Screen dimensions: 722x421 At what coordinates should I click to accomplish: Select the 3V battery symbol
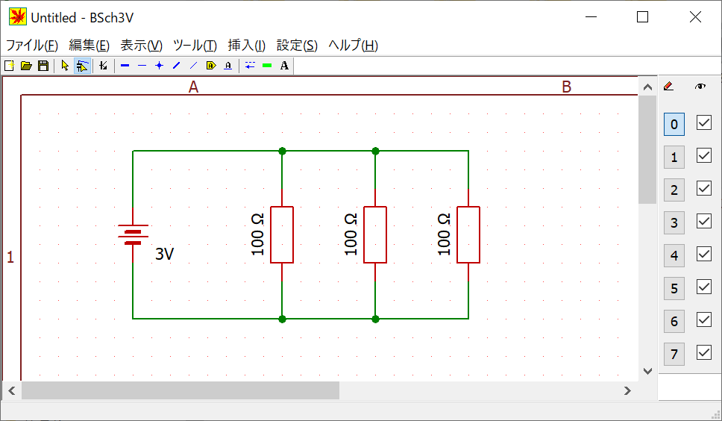point(133,235)
